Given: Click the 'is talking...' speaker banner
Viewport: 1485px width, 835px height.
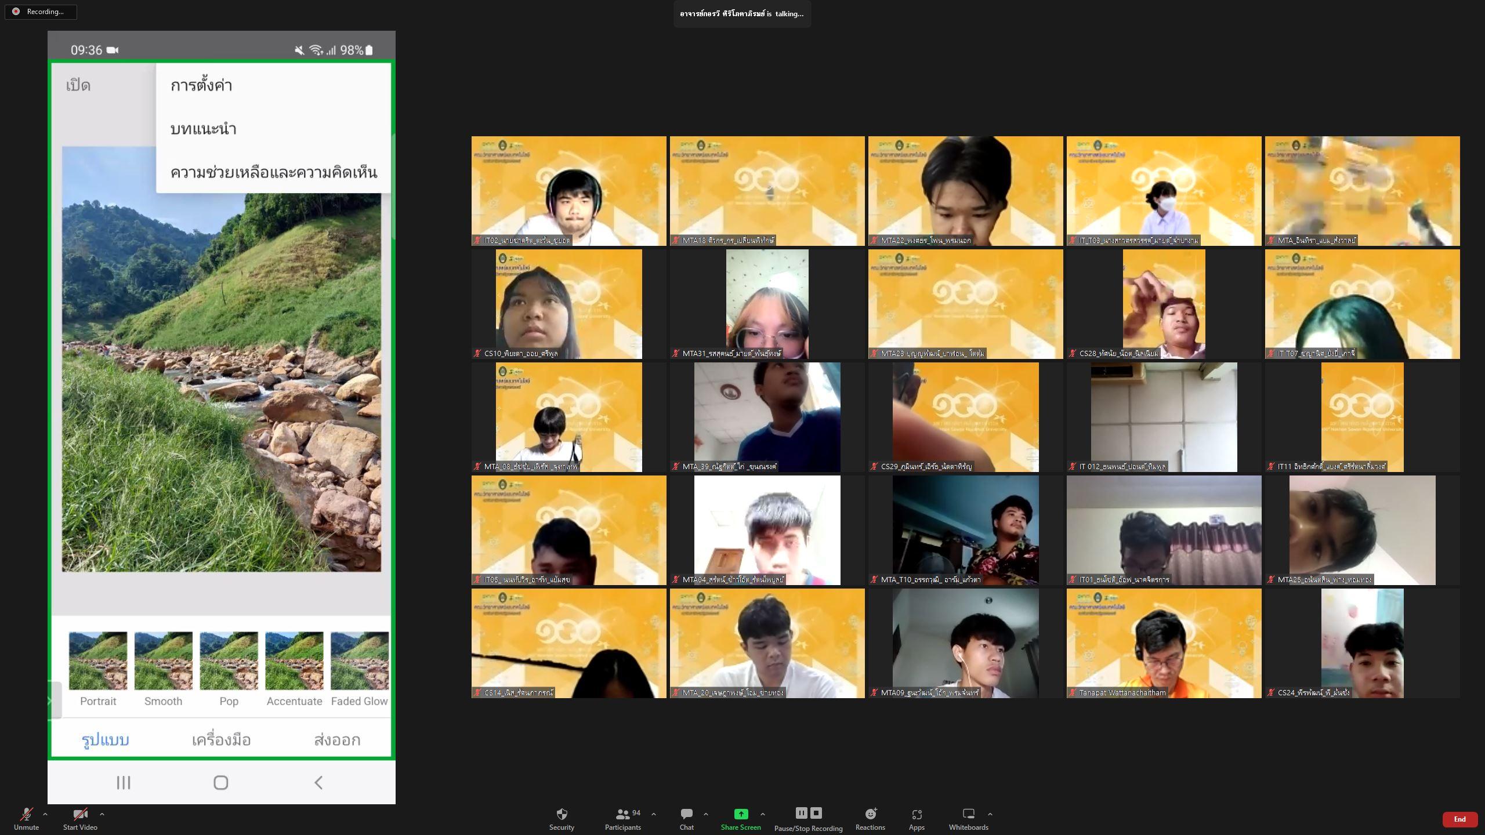Looking at the screenshot, I should [x=742, y=13].
